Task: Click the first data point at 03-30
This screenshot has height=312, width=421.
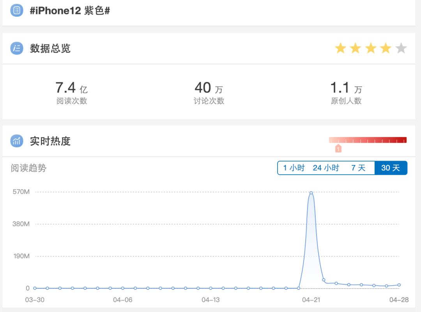Action: (x=35, y=288)
